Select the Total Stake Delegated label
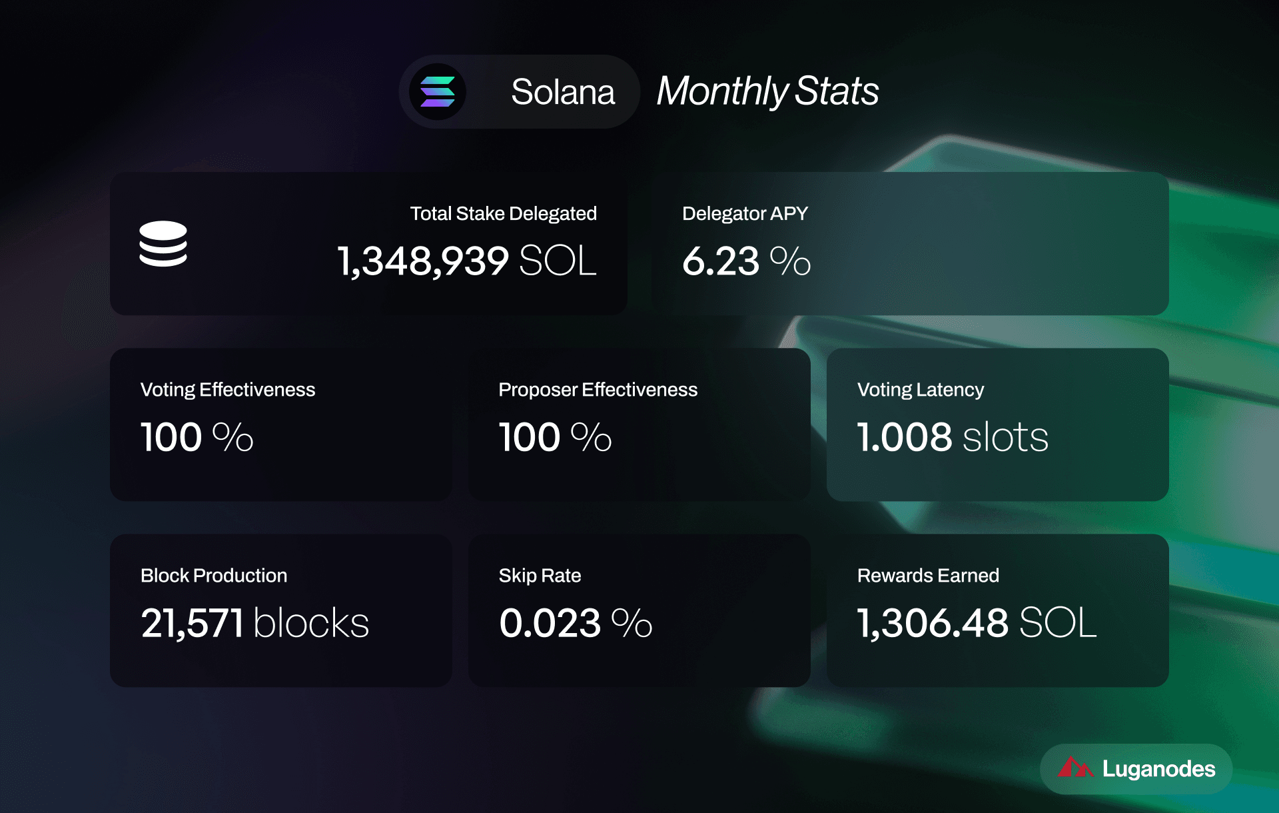Image resolution: width=1279 pixels, height=813 pixels. (x=503, y=213)
